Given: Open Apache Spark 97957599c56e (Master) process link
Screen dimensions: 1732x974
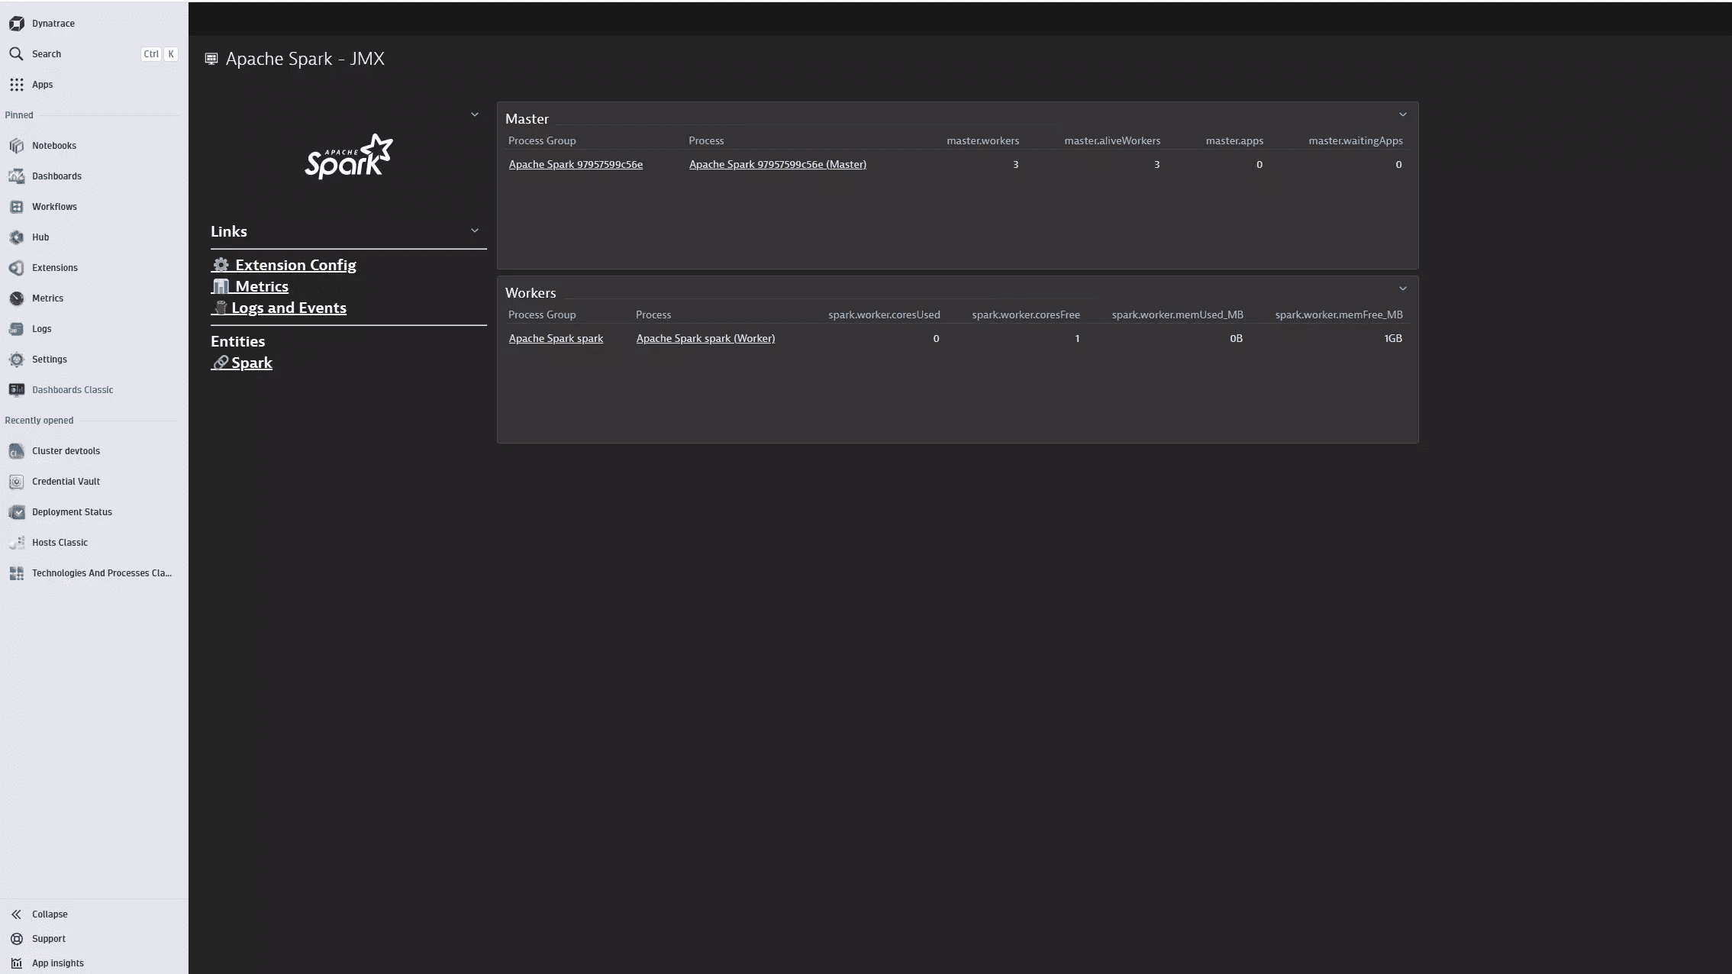Looking at the screenshot, I should pos(777,165).
